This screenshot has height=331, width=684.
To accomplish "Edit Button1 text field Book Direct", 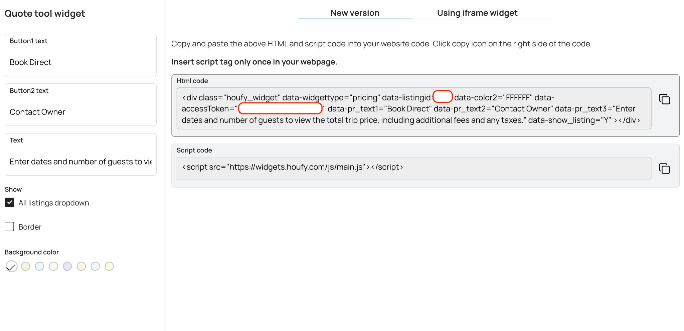I will point(80,55).
